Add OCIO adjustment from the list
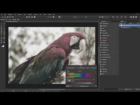 (x=103, y=74)
